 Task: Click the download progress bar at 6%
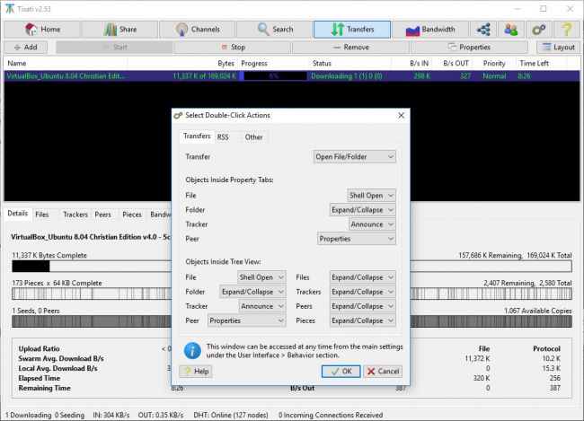pyautogui.click(x=274, y=76)
